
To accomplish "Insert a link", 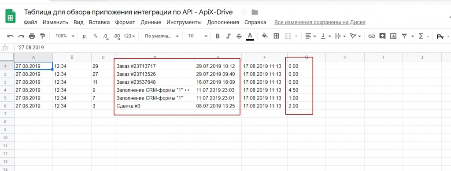I will tap(372, 36).
